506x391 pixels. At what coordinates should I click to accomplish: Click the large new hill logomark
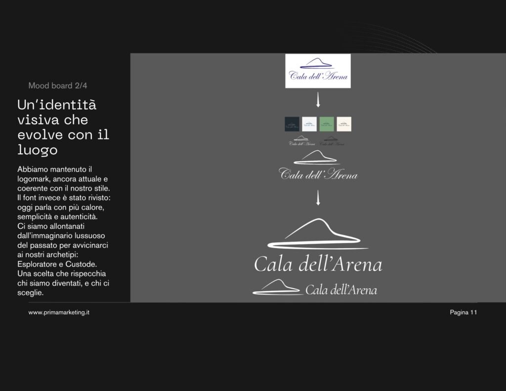pyautogui.click(x=318, y=234)
